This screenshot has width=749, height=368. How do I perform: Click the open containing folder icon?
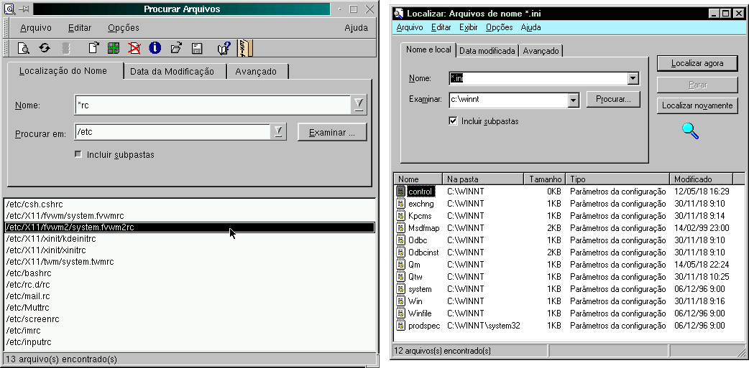[x=175, y=49]
